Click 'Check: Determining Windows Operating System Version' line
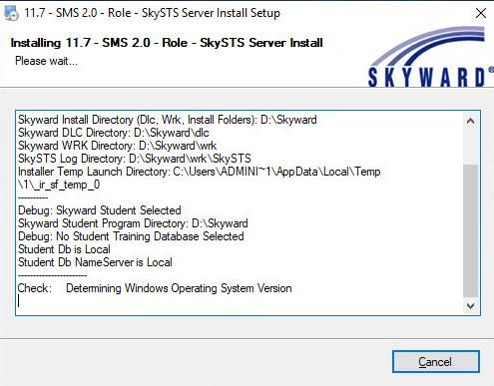The width and height of the screenshot is (494, 386). click(x=155, y=288)
